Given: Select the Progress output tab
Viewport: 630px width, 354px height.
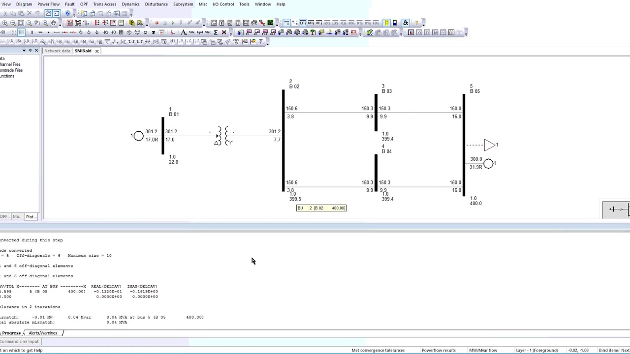Looking at the screenshot, I should 11,333.
